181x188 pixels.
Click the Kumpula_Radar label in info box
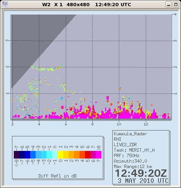point(130,134)
